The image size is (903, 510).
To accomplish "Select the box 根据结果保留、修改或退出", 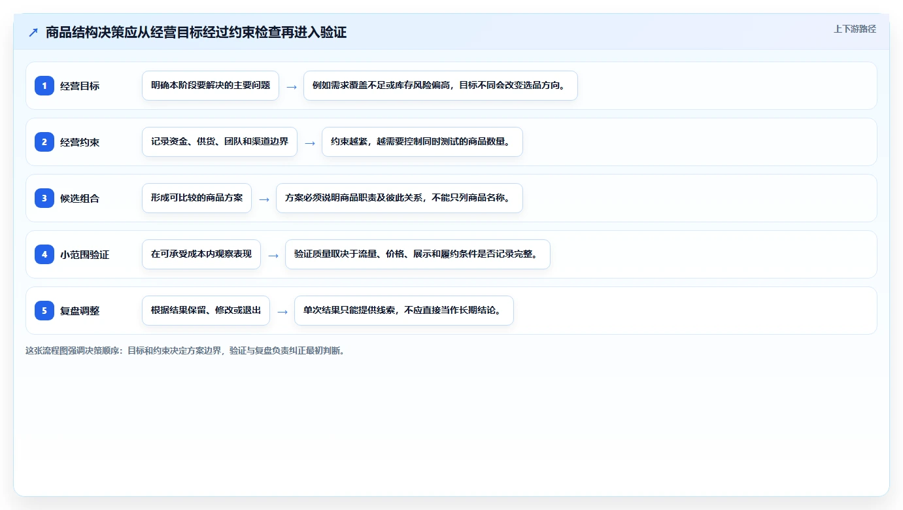I will pyautogui.click(x=206, y=311).
